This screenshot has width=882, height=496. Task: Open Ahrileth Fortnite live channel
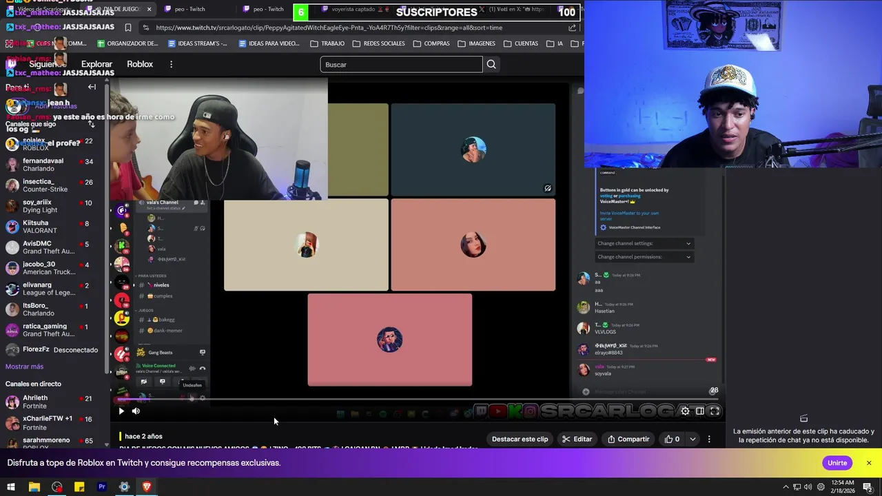[x=52, y=402]
